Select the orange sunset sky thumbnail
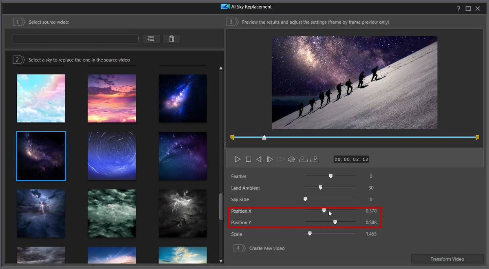The height and width of the screenshot is (269, 489). pos(112,98)
